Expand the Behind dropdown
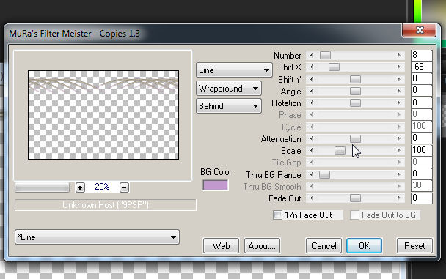Viewport: 446px width, 279px height. coord(229,106)
